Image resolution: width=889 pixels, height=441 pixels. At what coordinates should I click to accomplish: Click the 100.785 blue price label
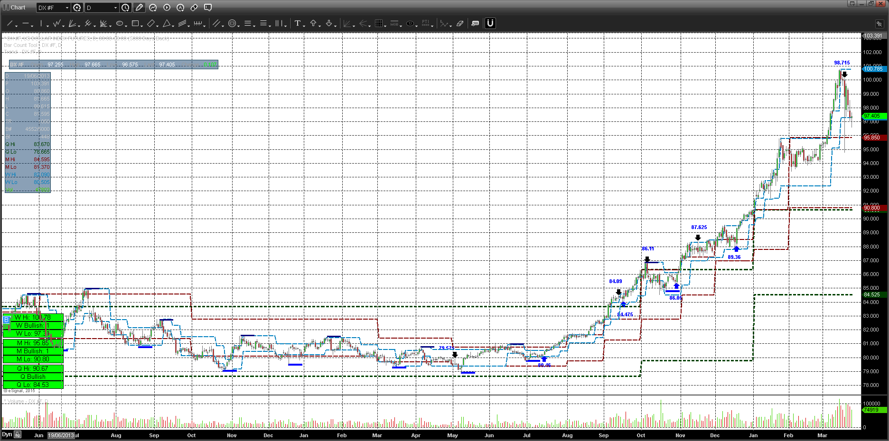coord(873,69)
